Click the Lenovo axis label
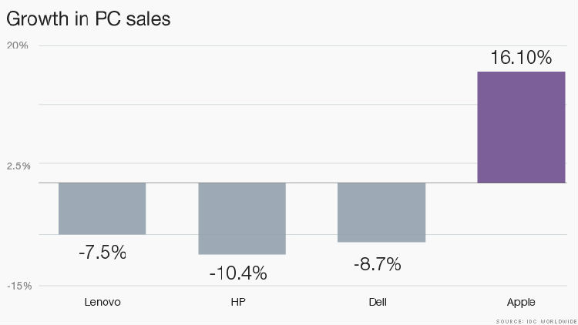 [x=102, y=302]
